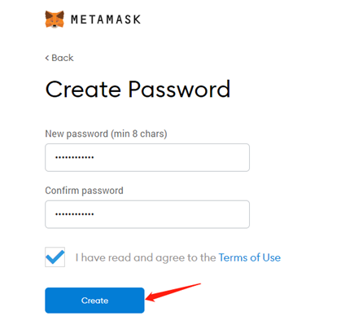Uncheck the Terms of Use agreement checkbox

coord(55,257)
